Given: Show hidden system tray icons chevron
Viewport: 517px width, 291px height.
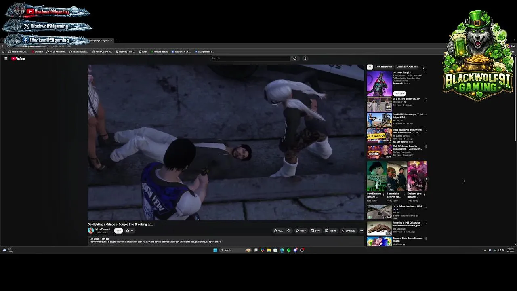Looking at the screenshot, I should pyautogui.click(x=485, y=250).
